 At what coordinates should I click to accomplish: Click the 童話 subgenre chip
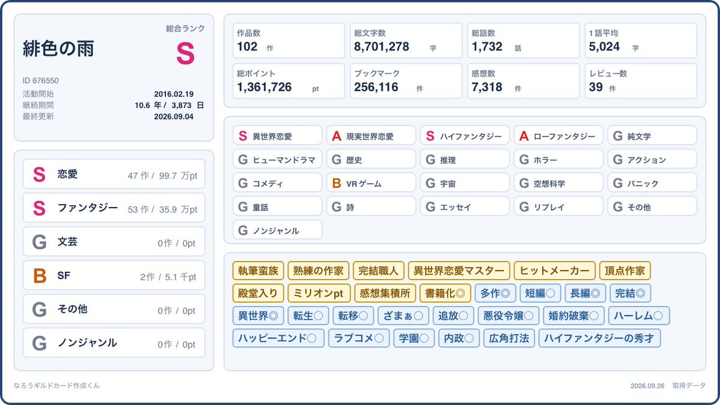[277, 206]
